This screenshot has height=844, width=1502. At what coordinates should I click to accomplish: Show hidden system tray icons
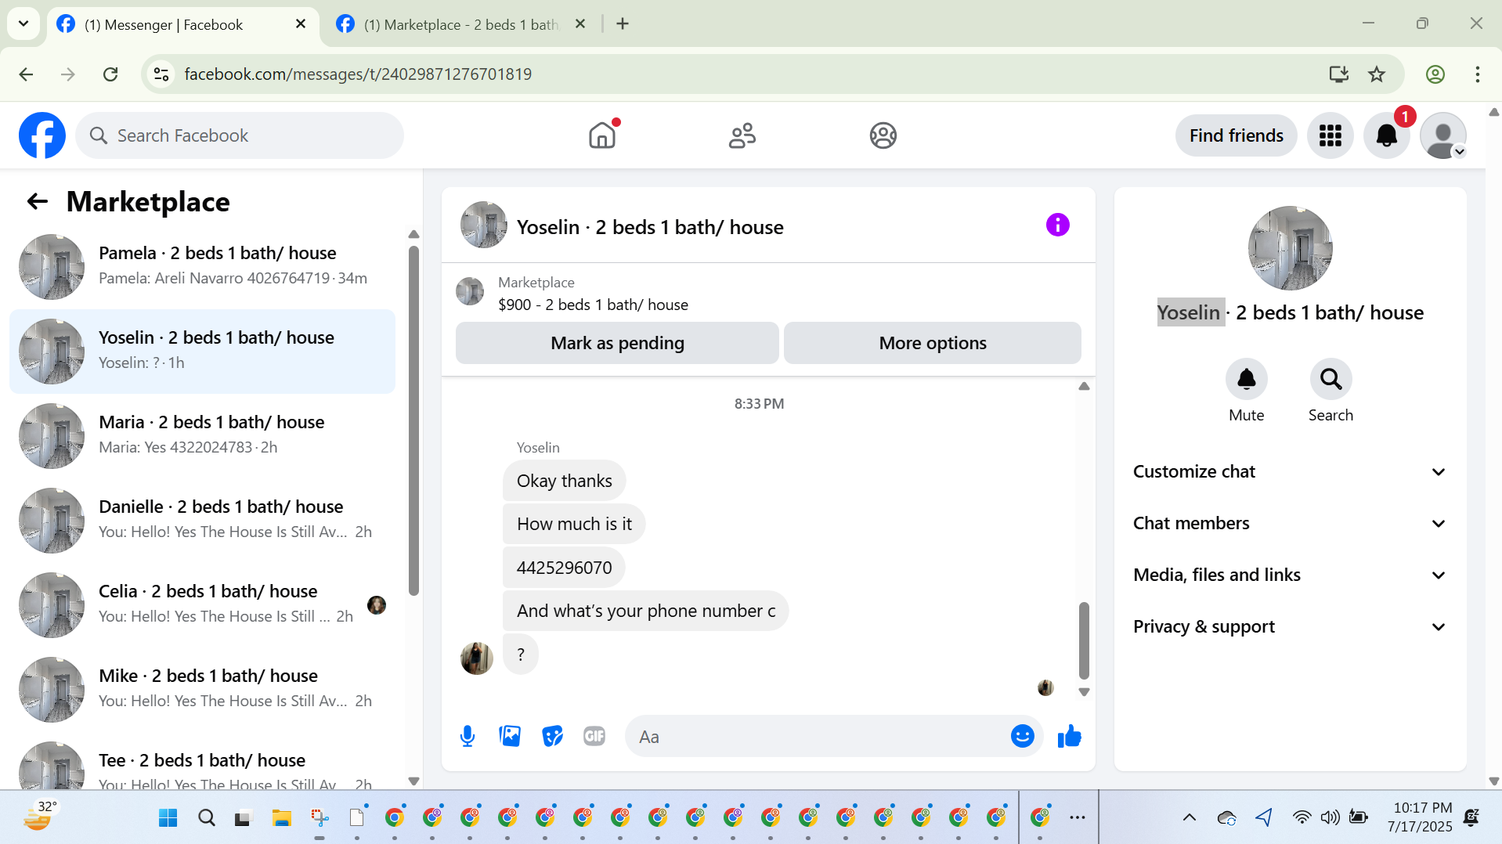1189,818
